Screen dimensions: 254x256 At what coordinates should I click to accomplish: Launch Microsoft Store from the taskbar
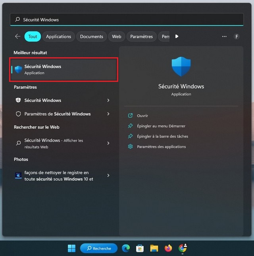[x=140, y=248]
